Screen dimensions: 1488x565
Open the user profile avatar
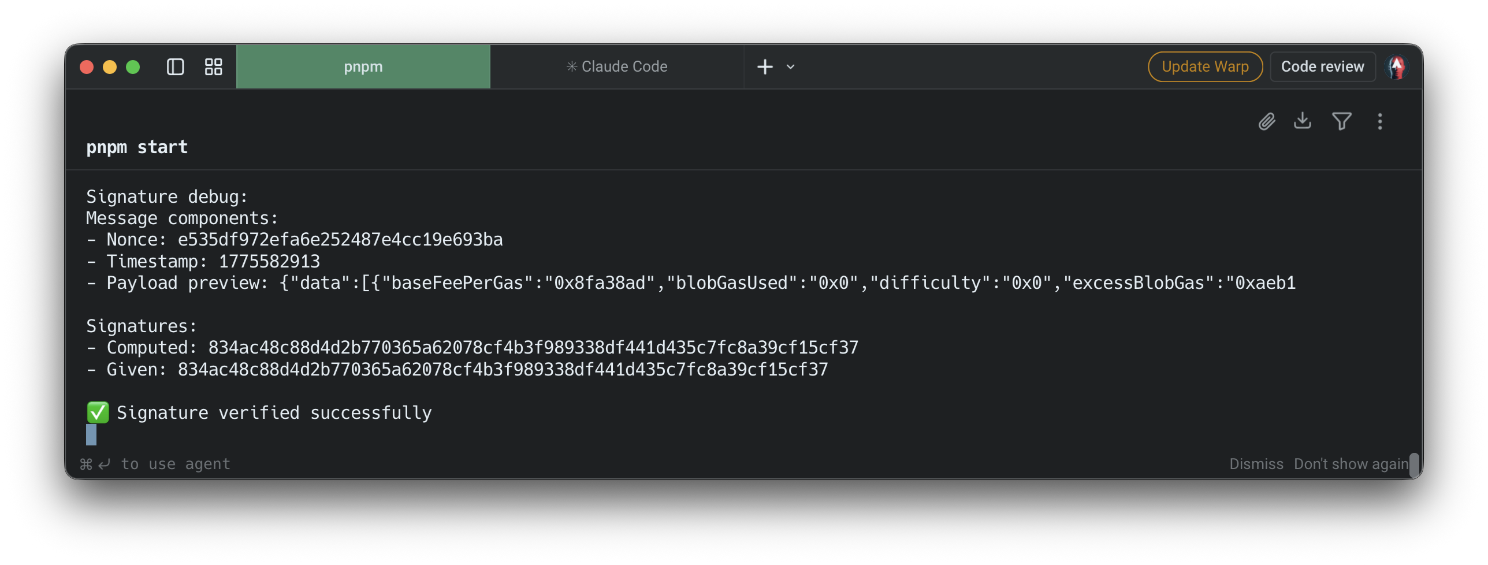pyautogui.click(x=1397, y=67)
